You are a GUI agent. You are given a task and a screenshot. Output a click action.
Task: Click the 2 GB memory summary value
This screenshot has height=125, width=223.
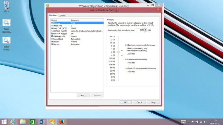coord(73,23)
